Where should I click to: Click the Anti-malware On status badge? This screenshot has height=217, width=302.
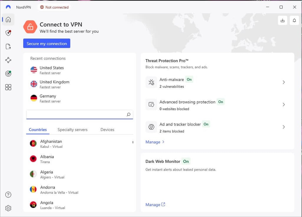(189, 80)
